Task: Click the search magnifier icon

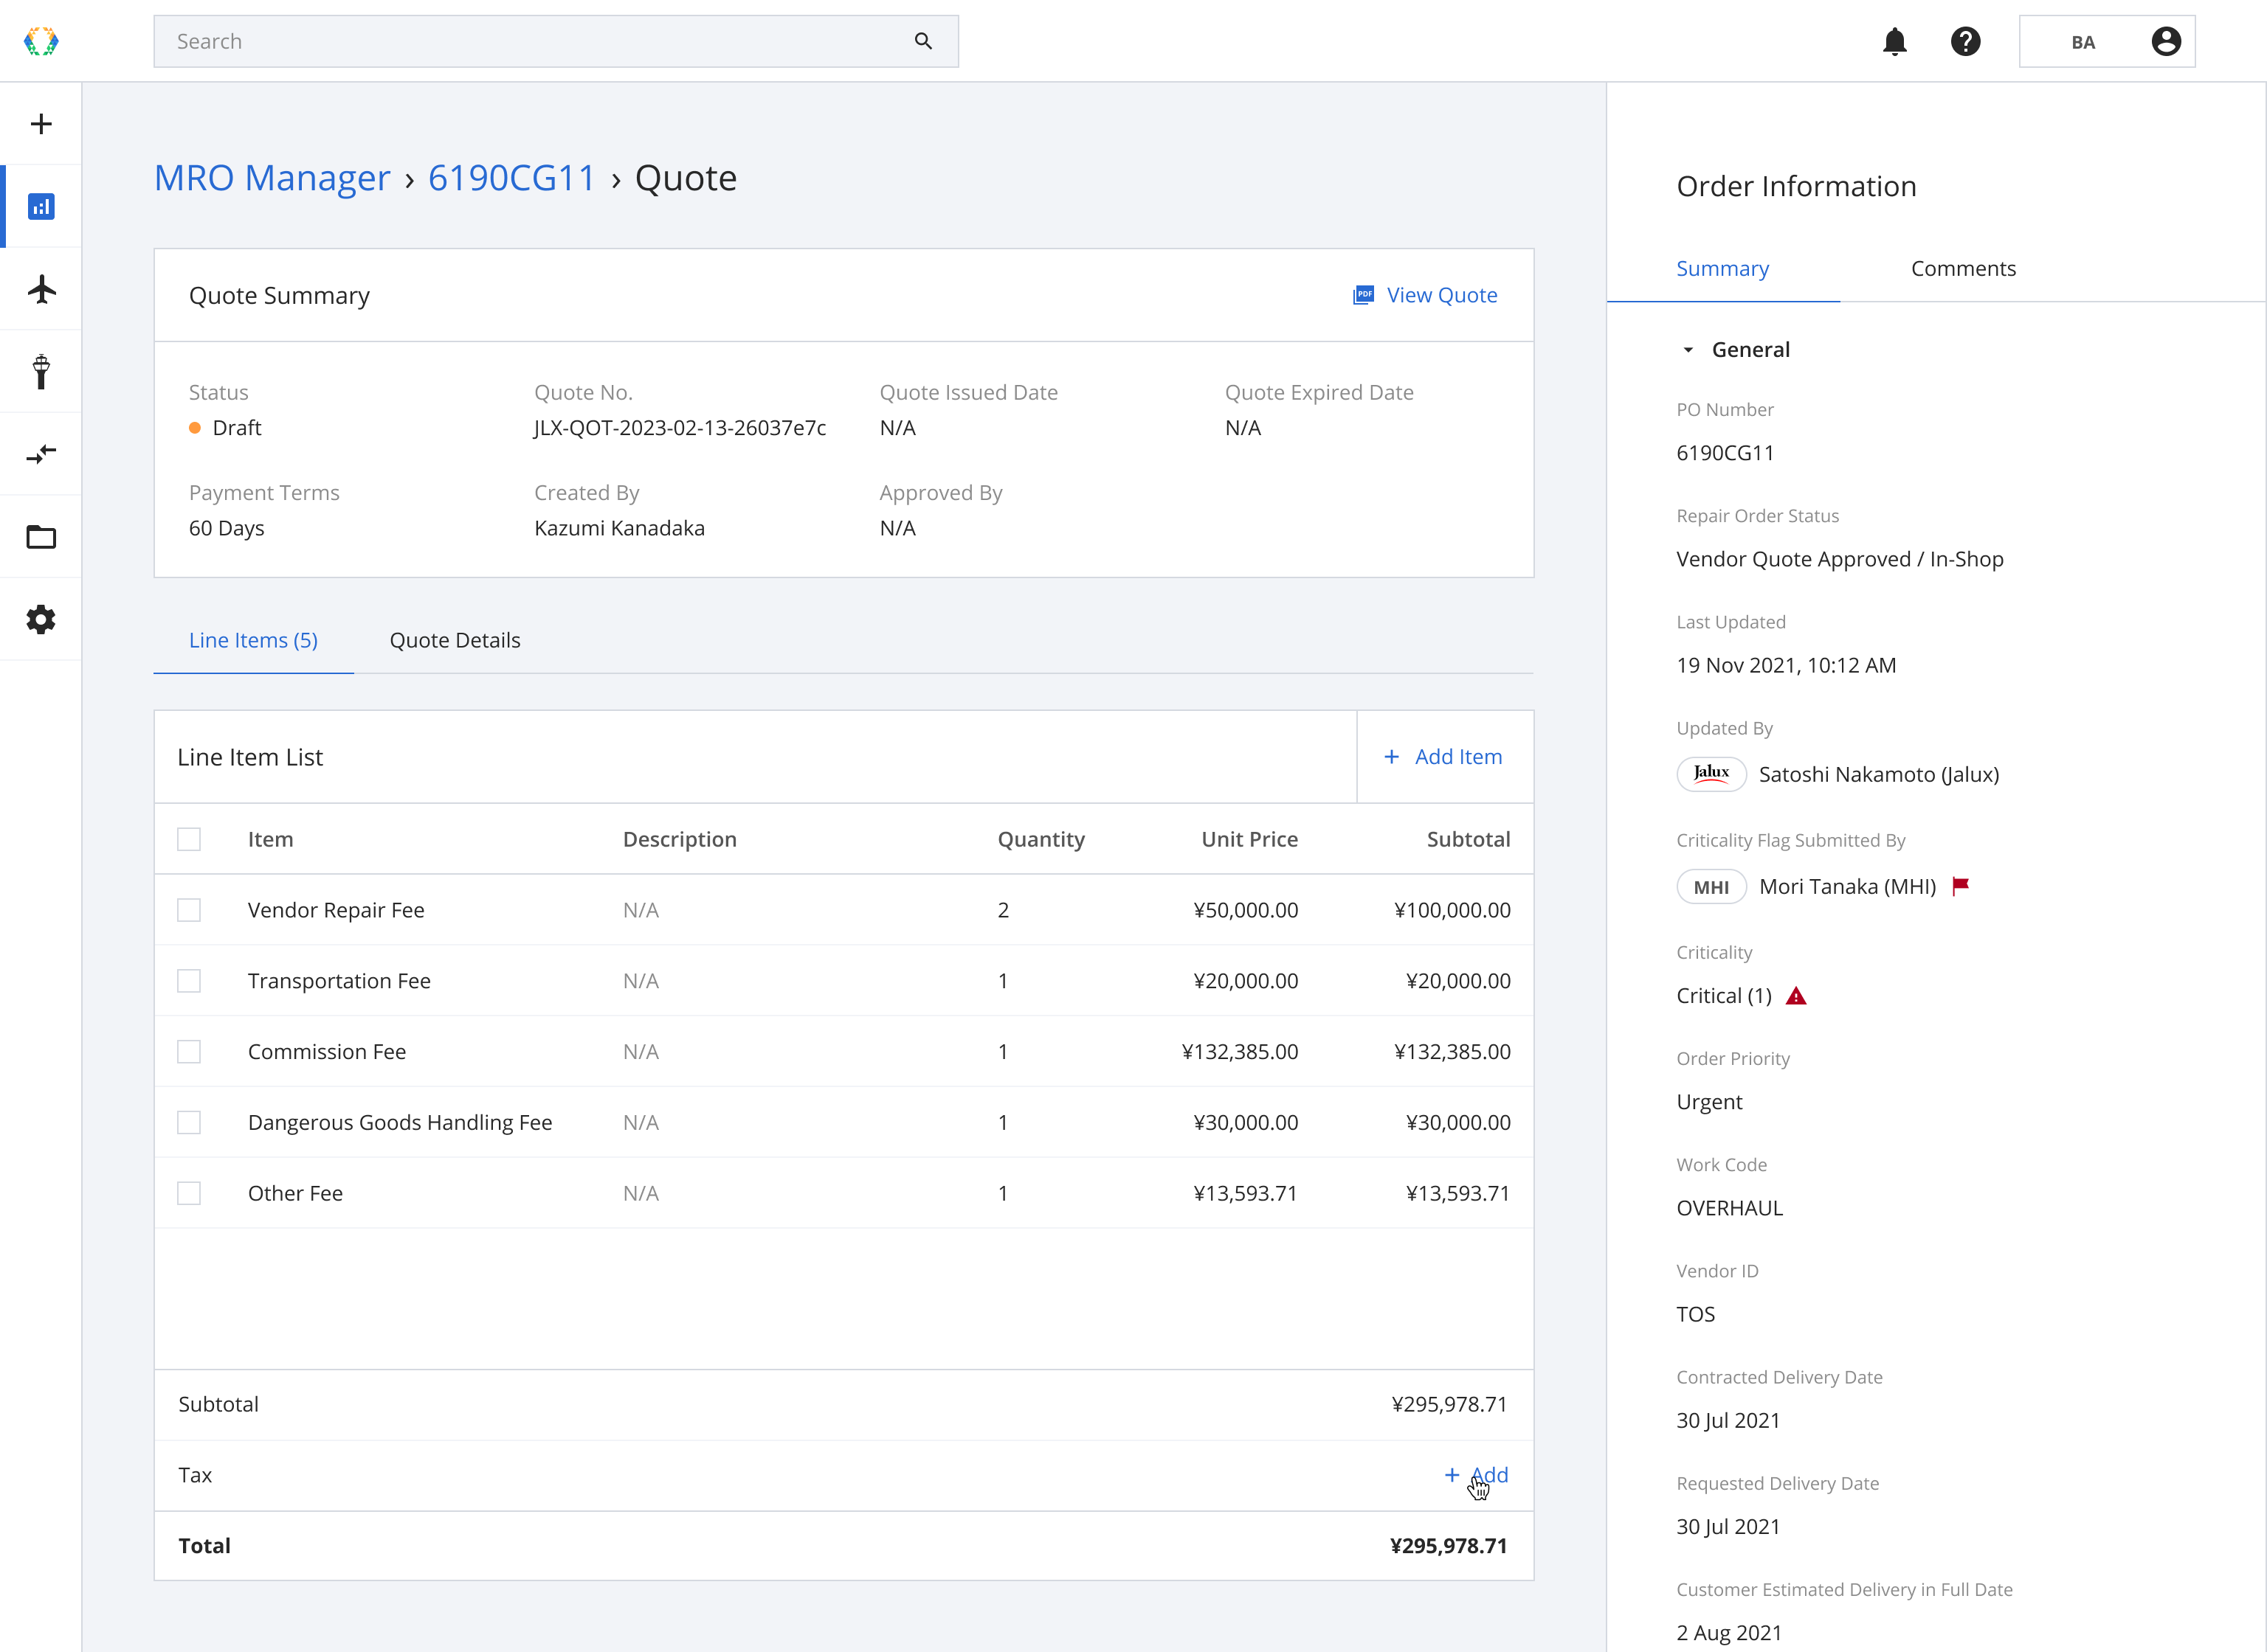Action: click(923, 41)
